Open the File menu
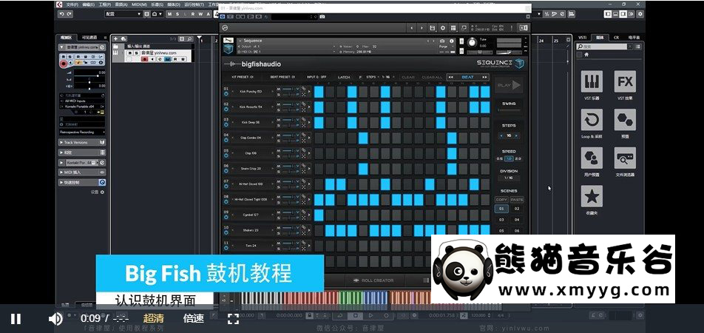This screenshot has height=333, width=704. coord(72,4)
